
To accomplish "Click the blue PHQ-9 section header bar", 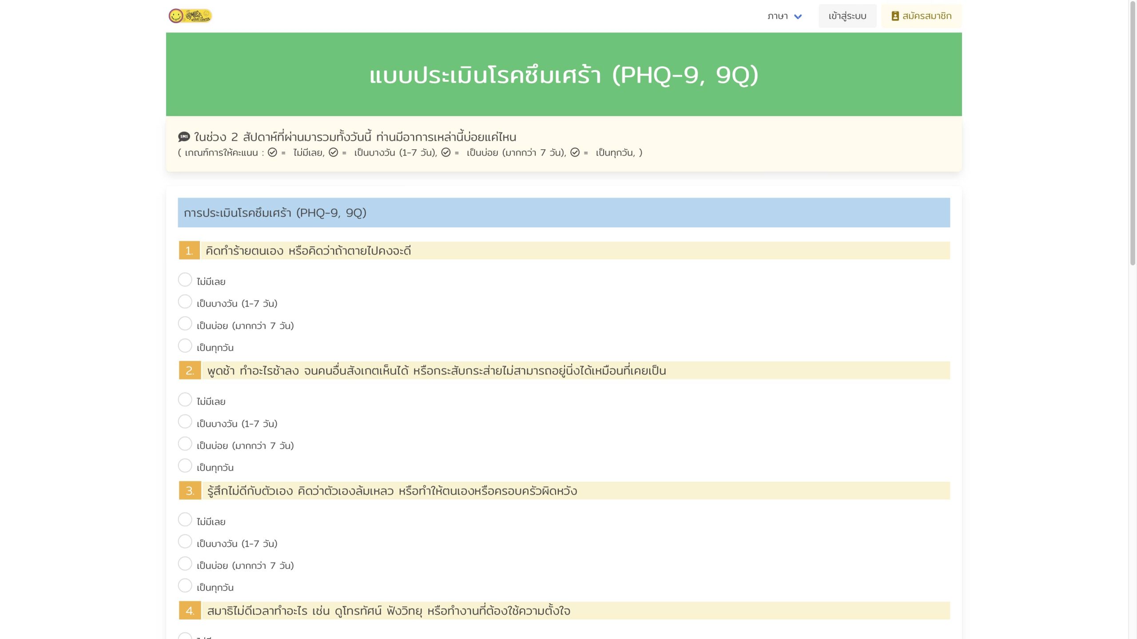I will 564,213.
